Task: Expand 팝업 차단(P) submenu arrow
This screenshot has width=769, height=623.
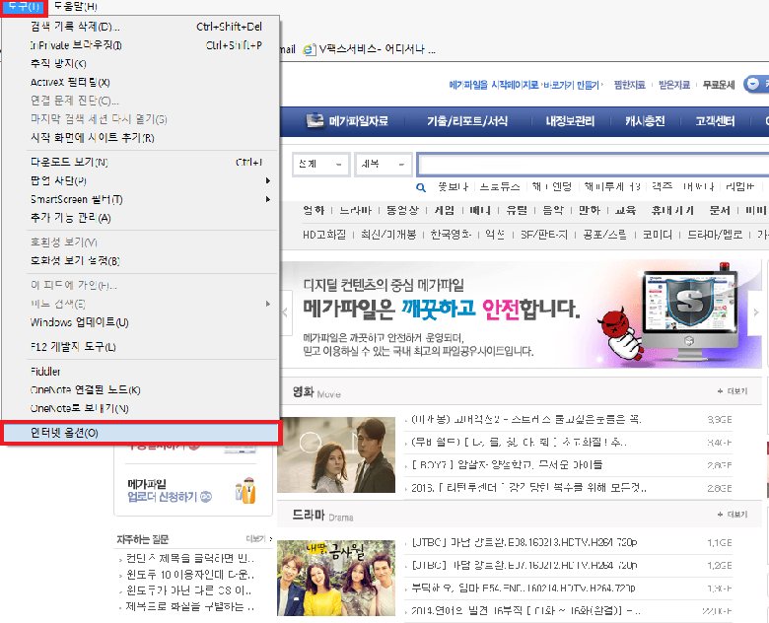Action: (268, 180)
